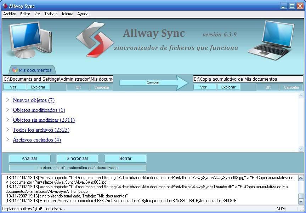Click Explorar under the E:\Copia path

228,87
